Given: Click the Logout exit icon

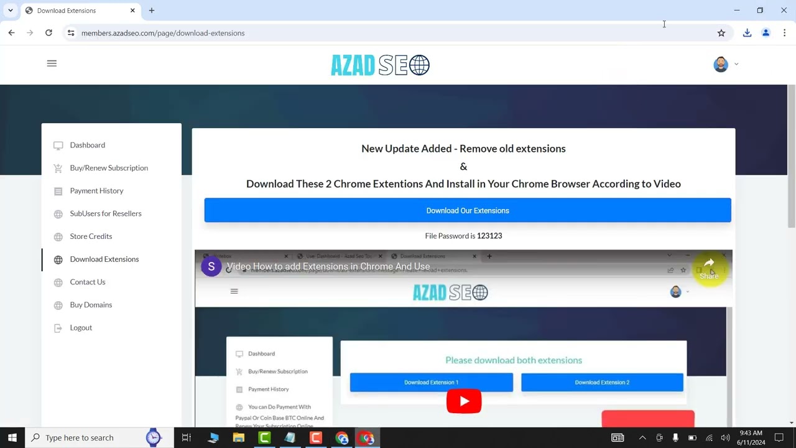Looking at the screenshot, I should click(x=58, y=329).
